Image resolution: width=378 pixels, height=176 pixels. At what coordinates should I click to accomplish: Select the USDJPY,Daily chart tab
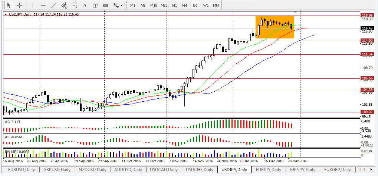click(234, 170)
